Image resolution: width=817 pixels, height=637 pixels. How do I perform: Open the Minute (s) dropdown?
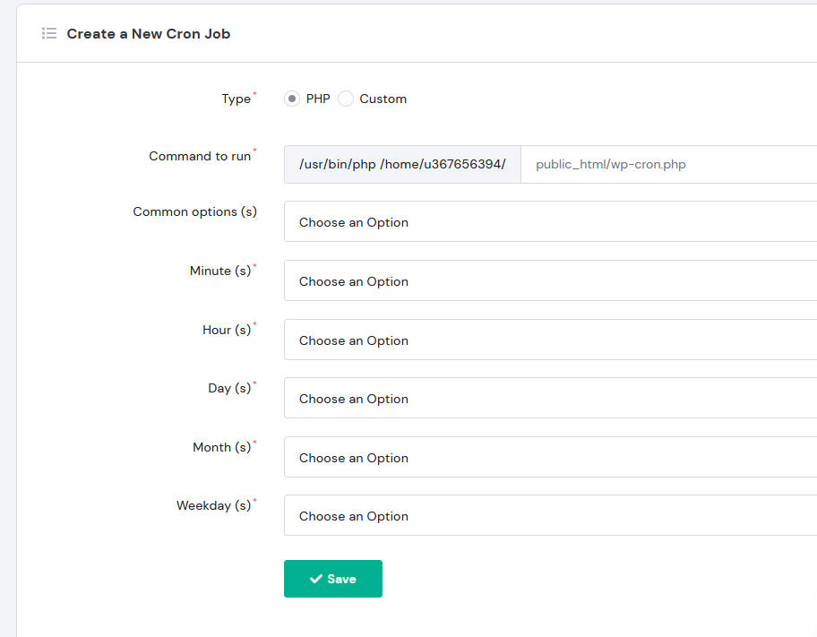[x=550, y=280]
